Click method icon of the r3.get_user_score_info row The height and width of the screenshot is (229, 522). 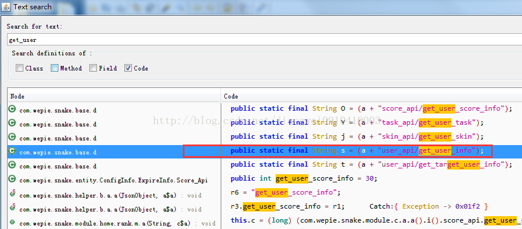tap(12, 207)
